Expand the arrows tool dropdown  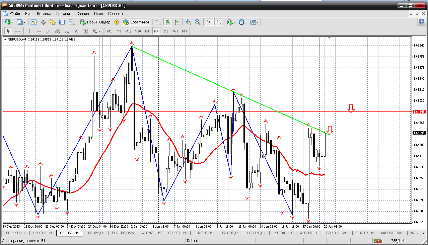[x=99, y=31]
